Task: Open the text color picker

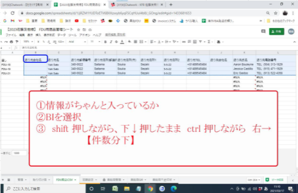Action: pyautogui.click(x=122, y=42)
